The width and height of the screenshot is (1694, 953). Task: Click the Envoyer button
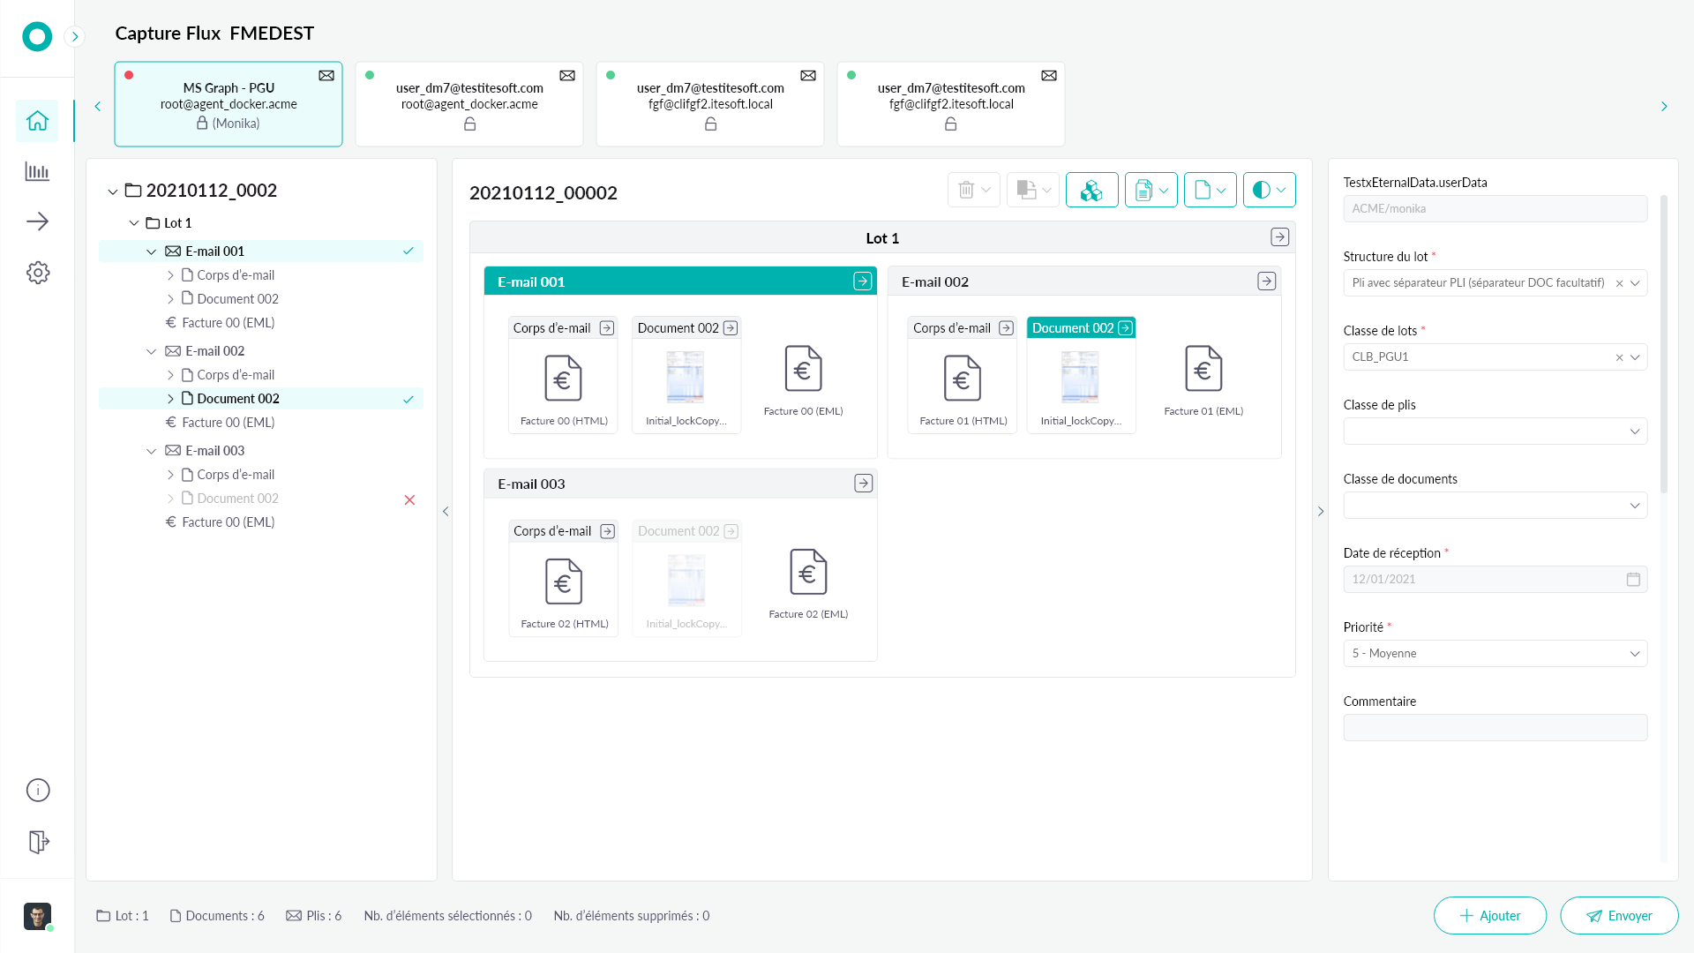[1619, 916]
